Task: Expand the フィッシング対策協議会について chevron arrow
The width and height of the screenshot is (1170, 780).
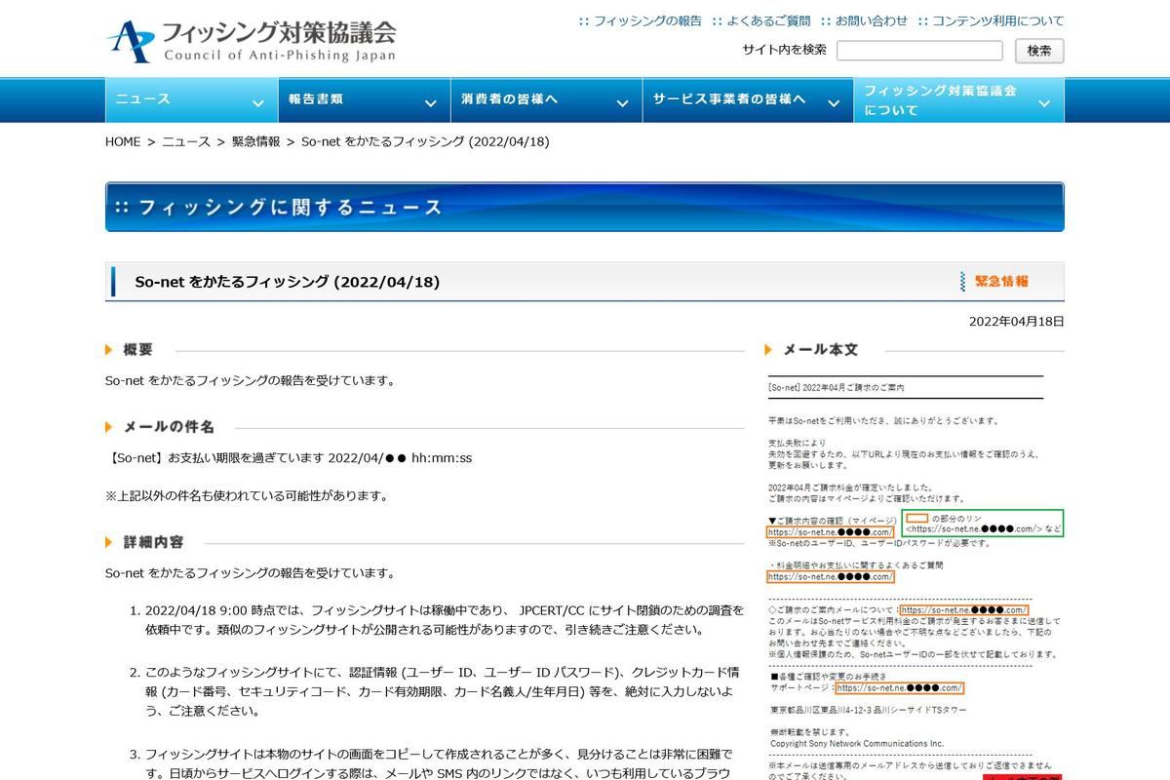Action: [x=1044, y=103]
